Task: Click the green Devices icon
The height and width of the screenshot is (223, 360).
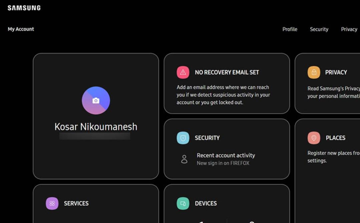Action: 183,203
